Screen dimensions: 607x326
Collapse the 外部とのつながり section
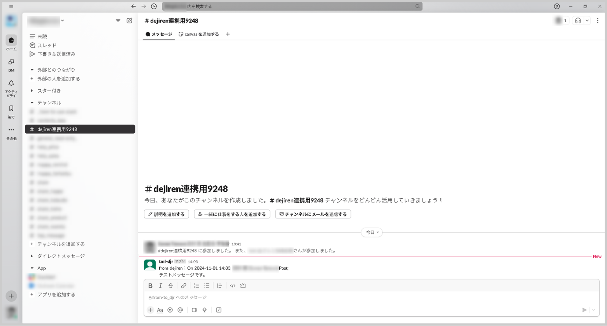[32, 70]
